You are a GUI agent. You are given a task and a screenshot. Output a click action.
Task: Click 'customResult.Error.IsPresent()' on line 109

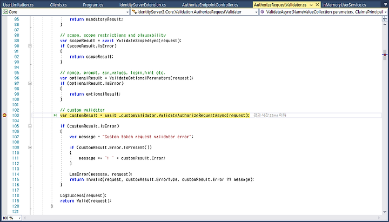[115, 147]
